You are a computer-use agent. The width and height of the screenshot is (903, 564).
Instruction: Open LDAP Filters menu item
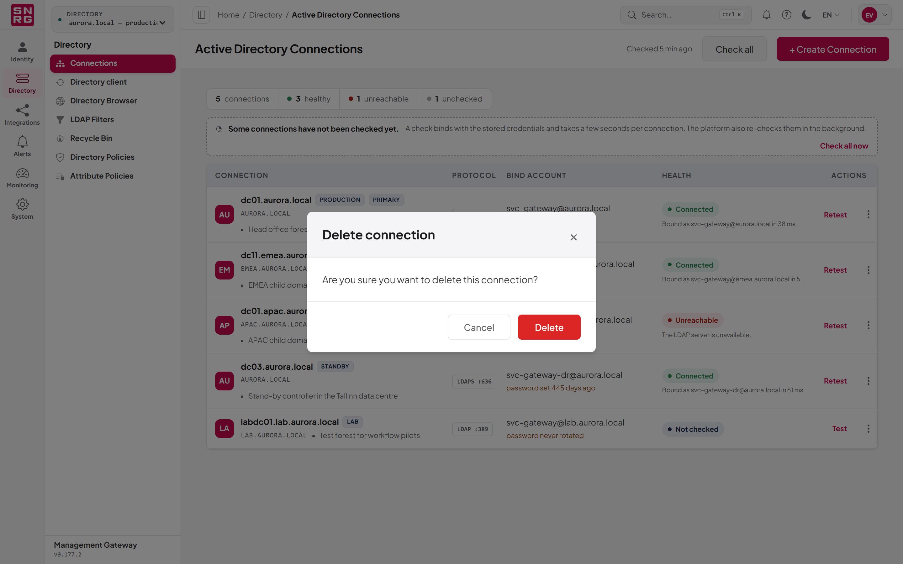tap(113, 120)
